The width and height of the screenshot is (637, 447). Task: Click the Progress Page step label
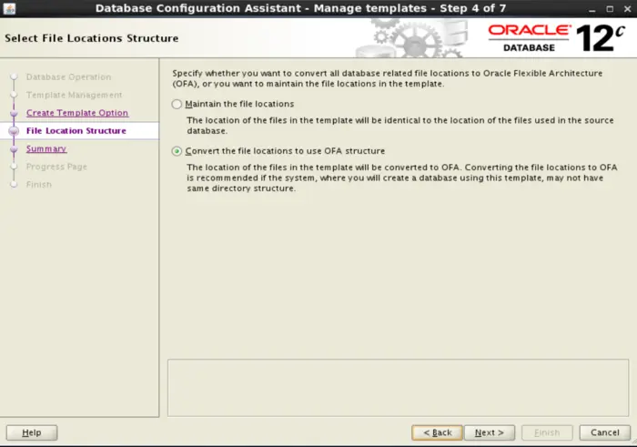pyautogui.click(x=56, y=167)
